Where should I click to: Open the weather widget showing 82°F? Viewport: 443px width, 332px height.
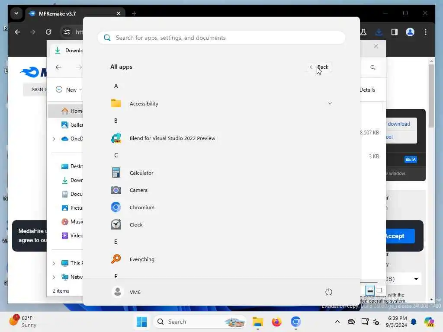[x=23, y=322]
